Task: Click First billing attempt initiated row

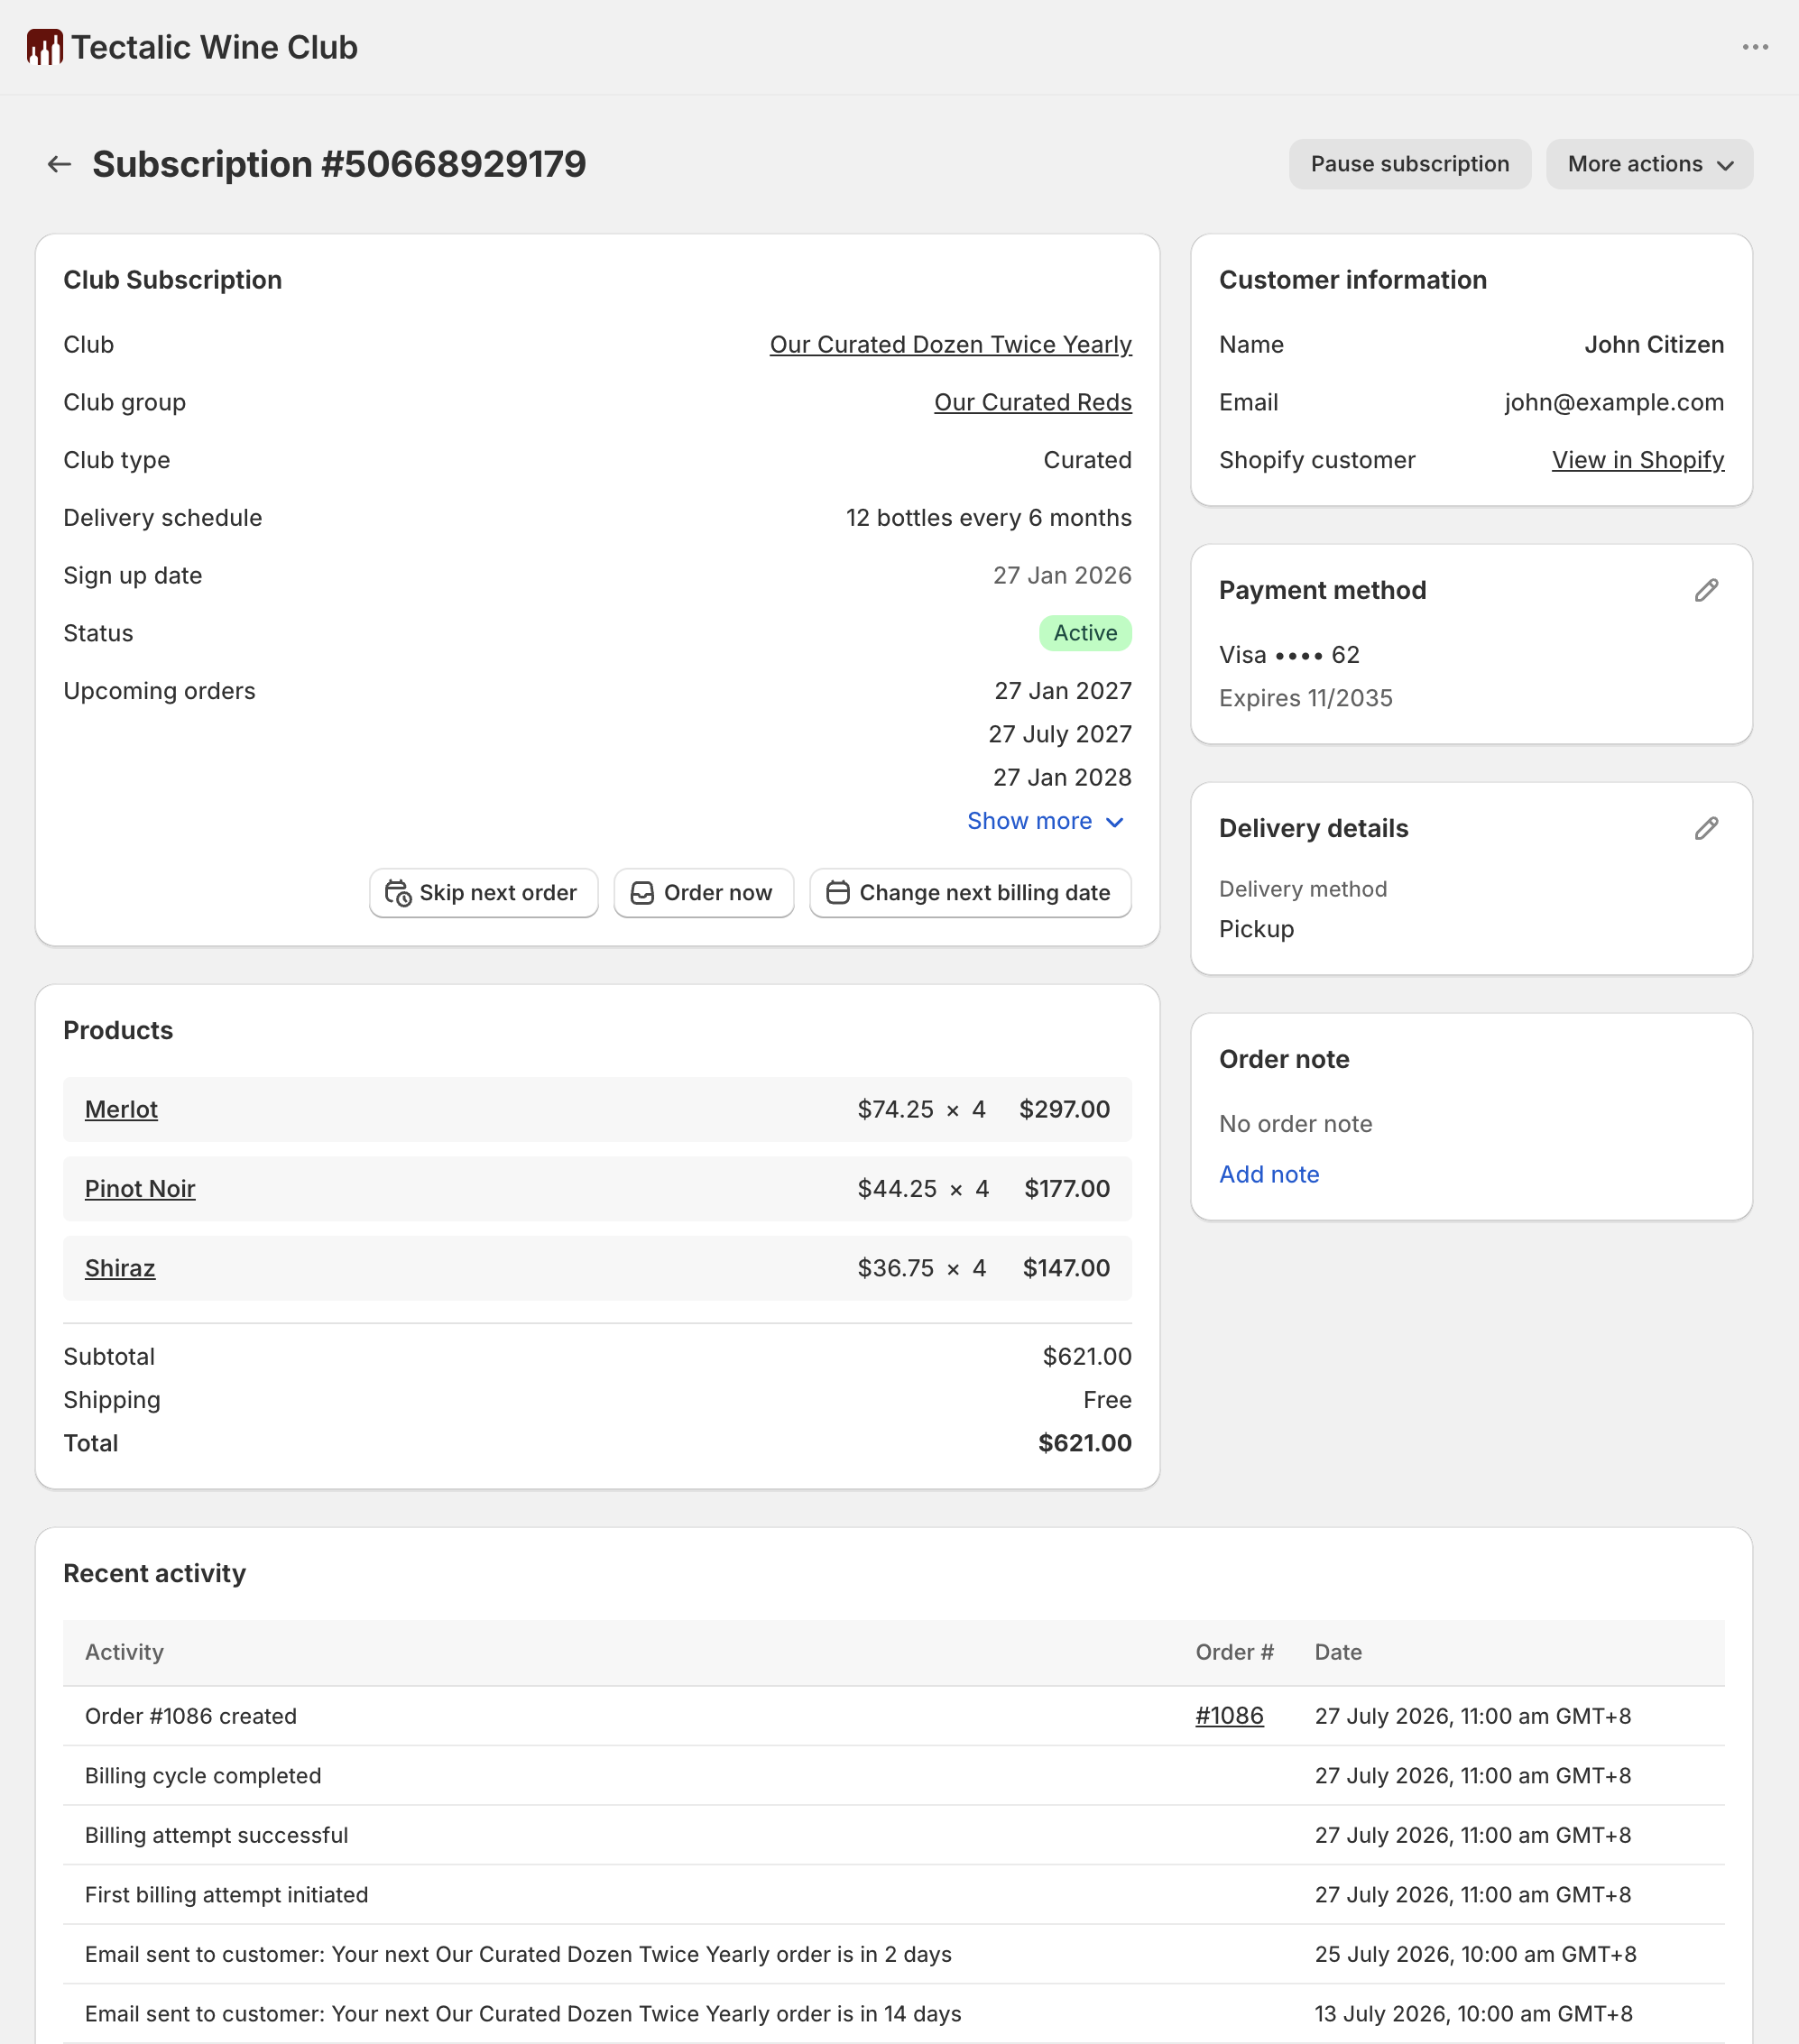Action: (x=893, y=1894)
